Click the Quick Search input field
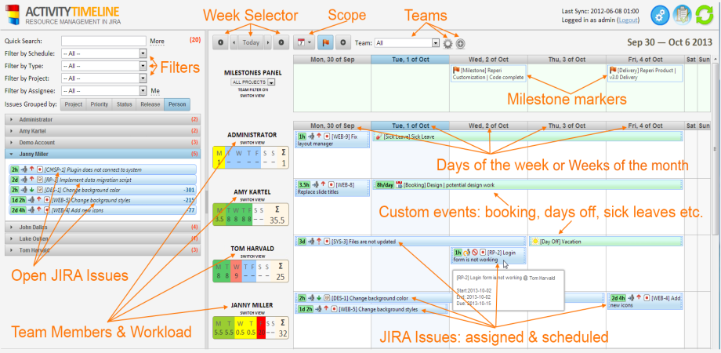Image resolution: width=721 pixels, height=353 pixels. pos(96,41)
